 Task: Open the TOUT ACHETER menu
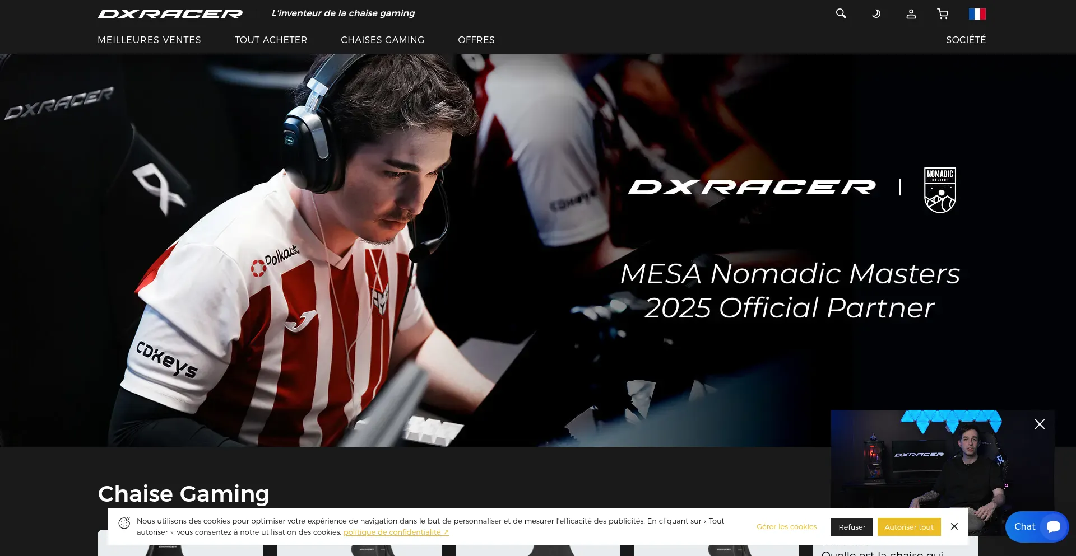271,40
